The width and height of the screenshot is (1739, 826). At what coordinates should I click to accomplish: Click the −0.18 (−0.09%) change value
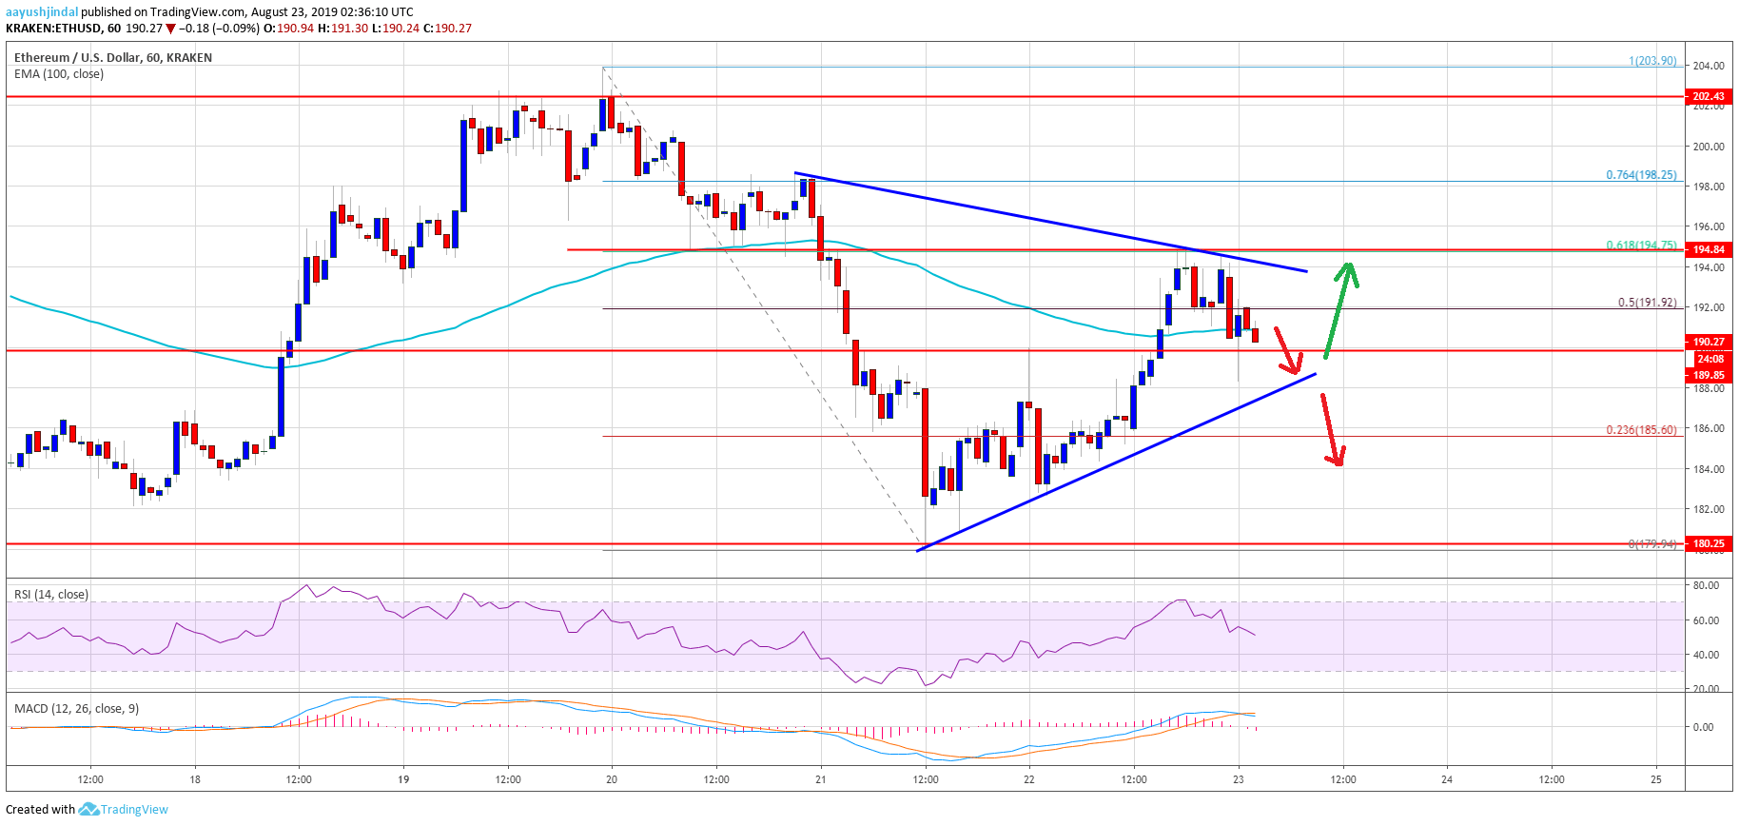click(219, 29)
